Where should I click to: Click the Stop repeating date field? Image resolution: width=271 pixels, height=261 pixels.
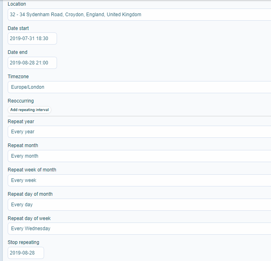point(26,253)
